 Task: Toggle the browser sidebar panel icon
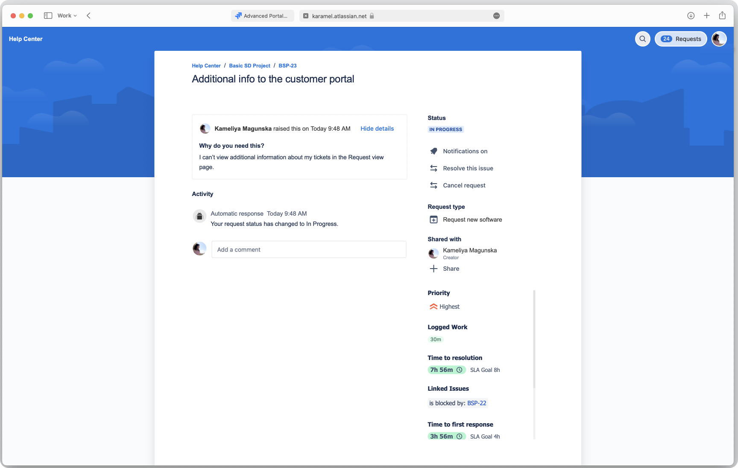pos(48,15)
